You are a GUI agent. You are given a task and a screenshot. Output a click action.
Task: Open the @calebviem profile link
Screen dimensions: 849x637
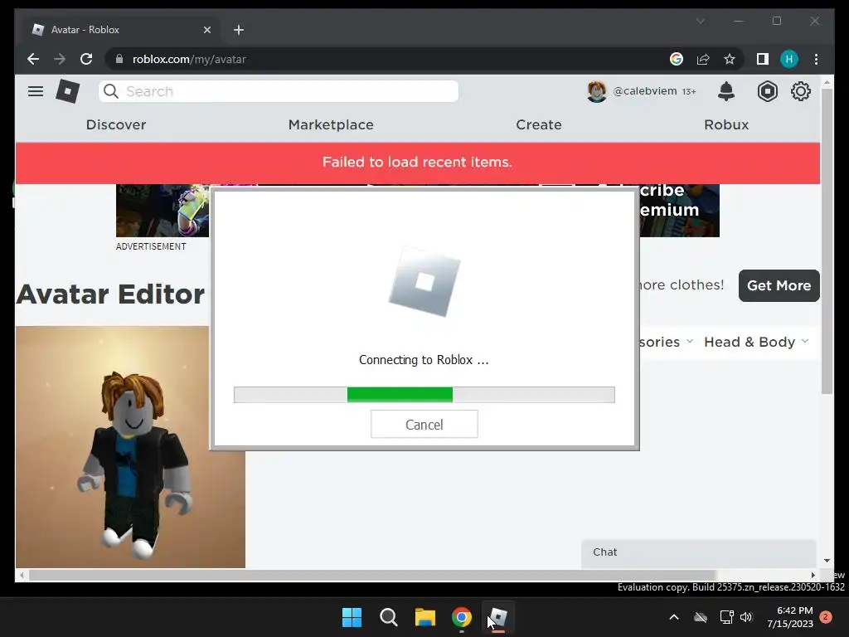[x=644, y=91]
